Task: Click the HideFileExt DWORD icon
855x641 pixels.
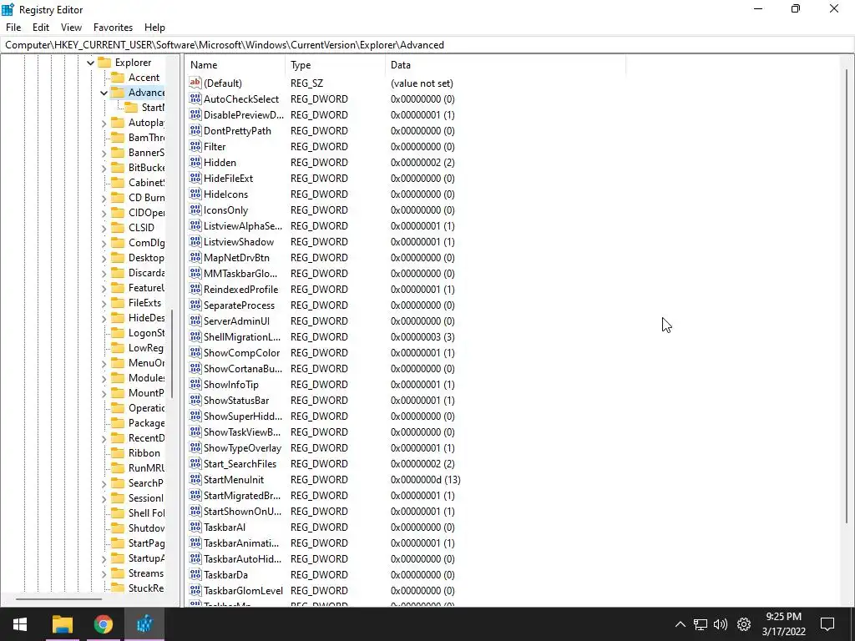Action: [x=195, y=178]
